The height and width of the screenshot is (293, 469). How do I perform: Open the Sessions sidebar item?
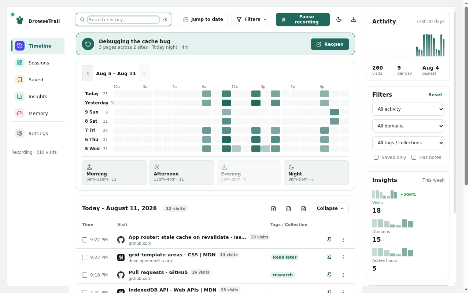click(x=38, y=63)
